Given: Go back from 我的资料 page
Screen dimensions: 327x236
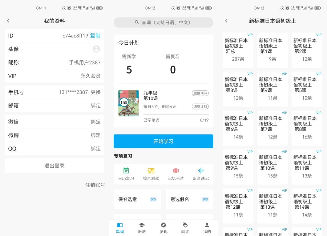Looking at the screenshot, I should tap(8, 21).
